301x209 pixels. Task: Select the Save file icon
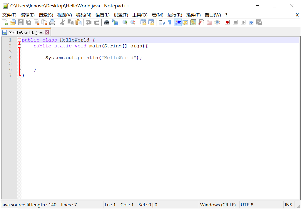21,22
